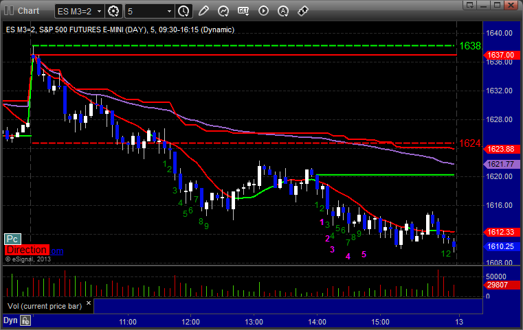Click the green 1638 level label
The width and height of the screenshot is (523, 330).
(470, 46)
